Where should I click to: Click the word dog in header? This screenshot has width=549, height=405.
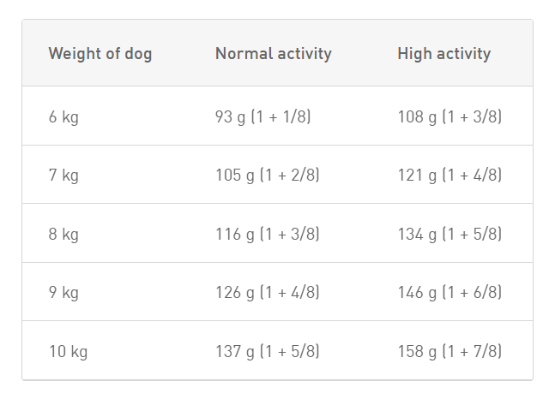[x=138, y=55]
